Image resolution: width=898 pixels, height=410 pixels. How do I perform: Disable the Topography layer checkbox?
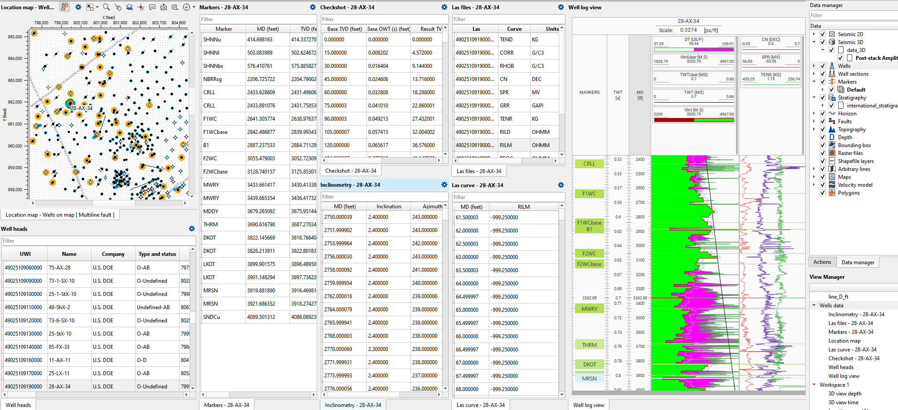822,129
